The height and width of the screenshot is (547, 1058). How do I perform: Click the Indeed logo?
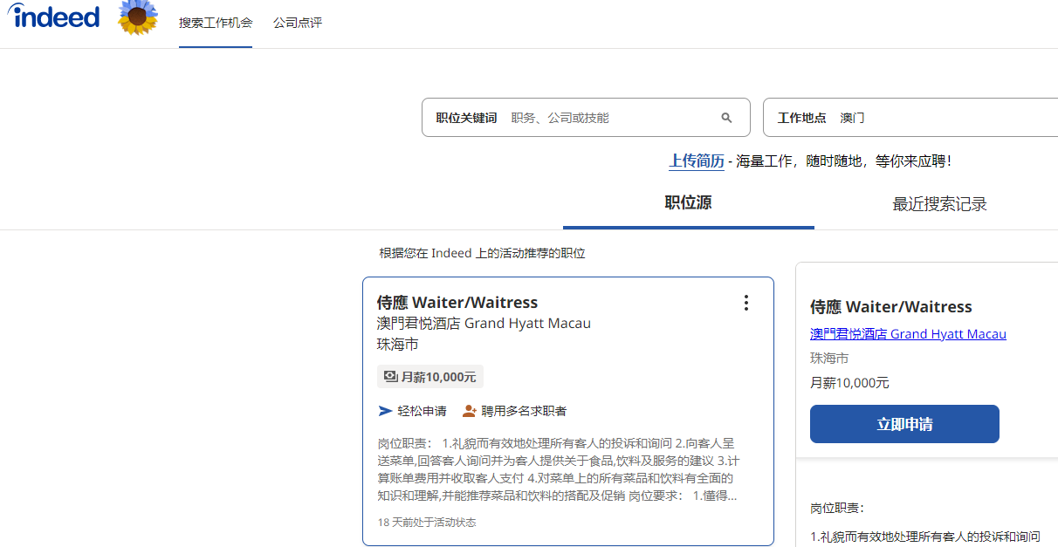[x=54, y=17]
